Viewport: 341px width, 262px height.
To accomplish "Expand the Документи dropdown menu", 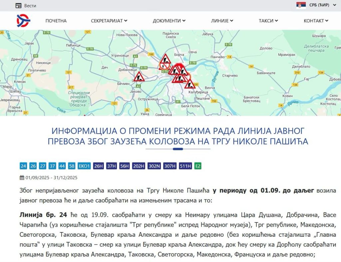I will [169, 21].
